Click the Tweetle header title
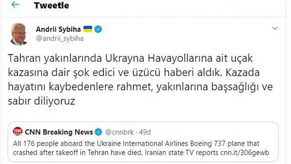Viewport: 291px width, 164px height. click(52, 5)
